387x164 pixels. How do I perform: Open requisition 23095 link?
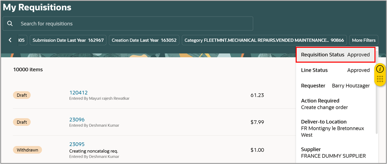pyautogui.click(x=77, y=144)
